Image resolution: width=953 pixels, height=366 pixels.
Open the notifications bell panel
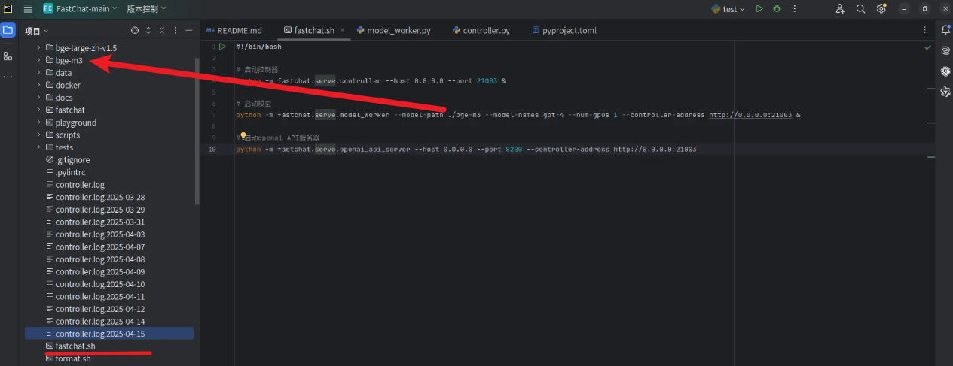pos(945,30)
